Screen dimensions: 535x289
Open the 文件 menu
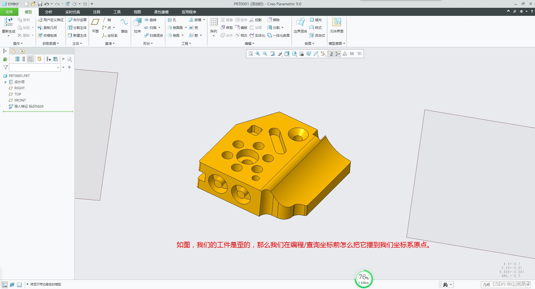pyautogui.click(x=9, y=12)
